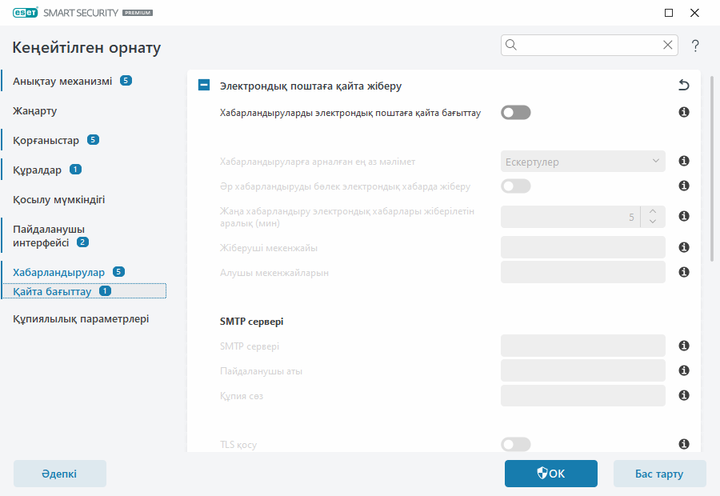Clear the search box with X icon
The width and height of the screenshot is (720, 496).
pos(668,46)
